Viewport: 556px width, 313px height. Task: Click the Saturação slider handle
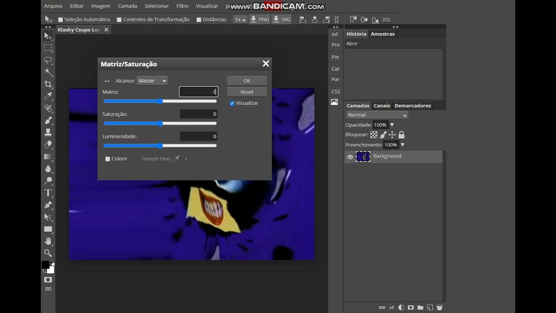pos(160,123)
